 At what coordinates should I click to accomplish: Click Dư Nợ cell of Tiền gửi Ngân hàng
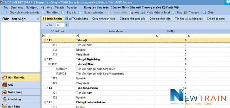coord(171,59)
